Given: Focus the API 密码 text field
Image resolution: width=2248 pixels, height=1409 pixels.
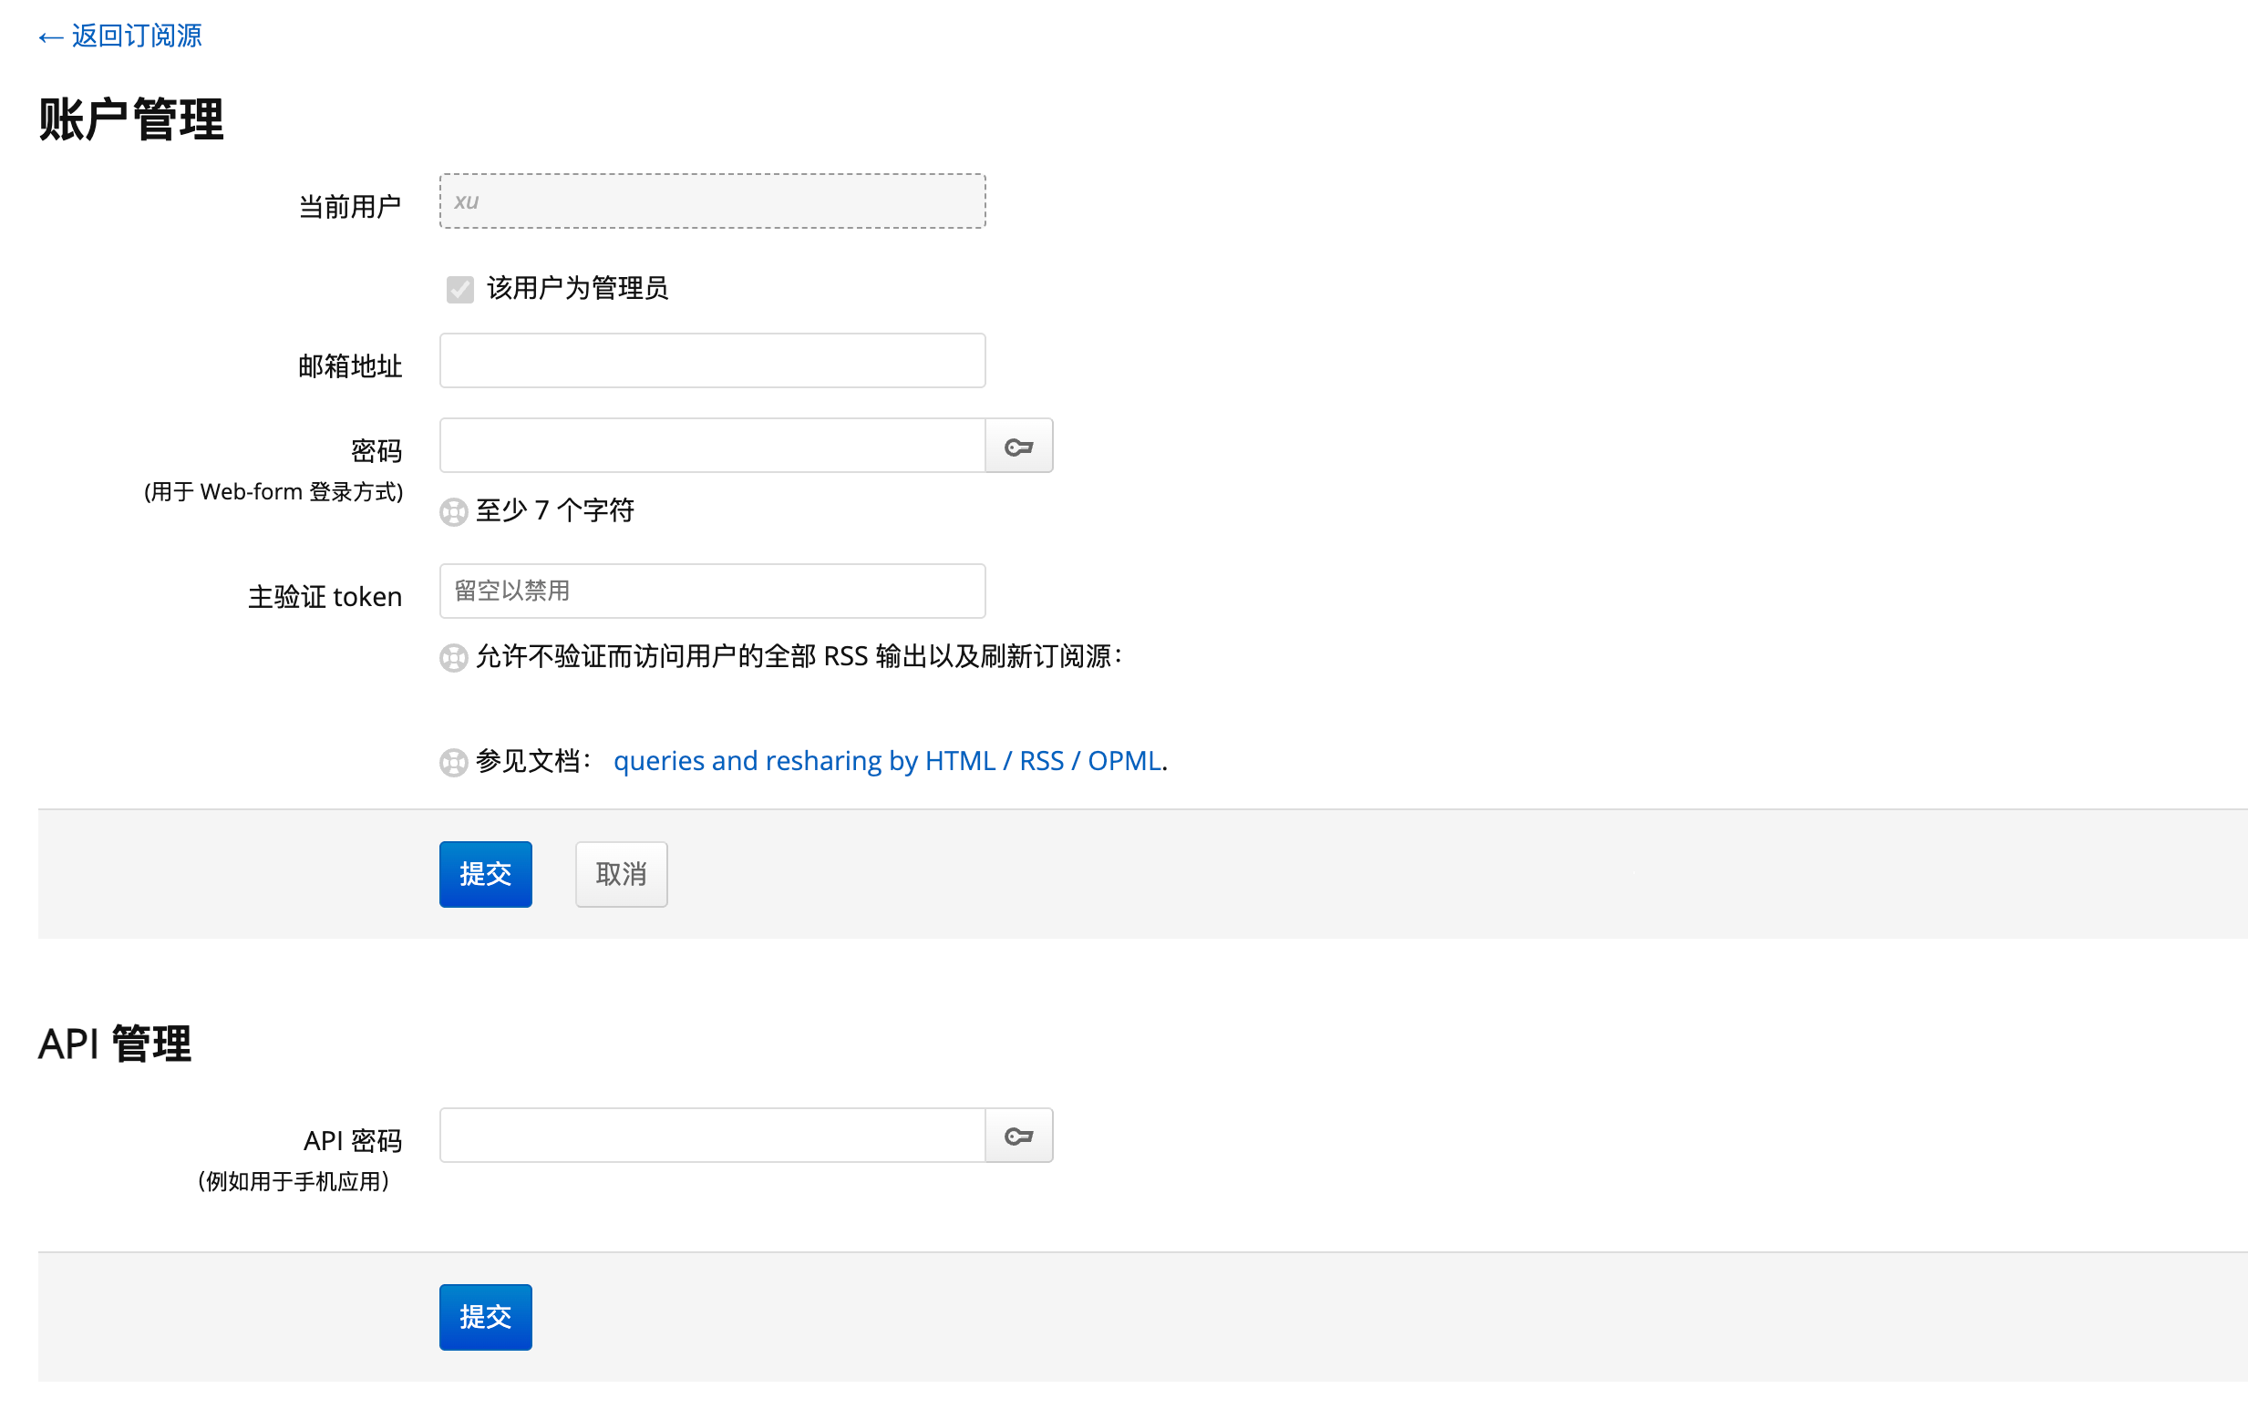Looking at the screenshot, I should (711, 1135).
